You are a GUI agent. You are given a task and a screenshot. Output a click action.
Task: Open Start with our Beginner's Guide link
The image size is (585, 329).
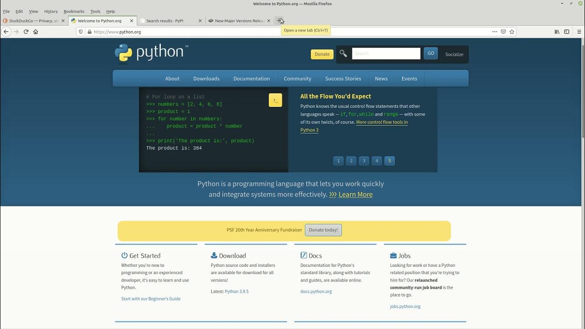pos(151,299)
